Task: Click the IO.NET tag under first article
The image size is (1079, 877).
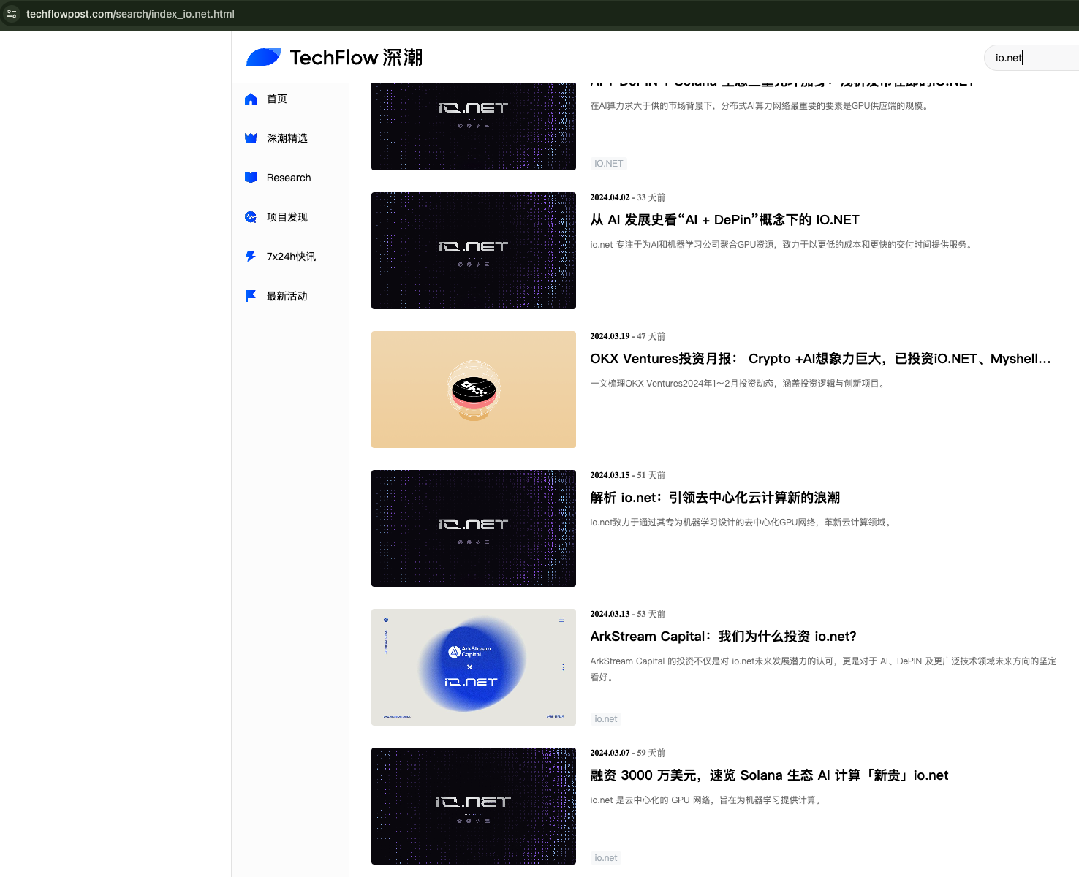Action: 608,164
